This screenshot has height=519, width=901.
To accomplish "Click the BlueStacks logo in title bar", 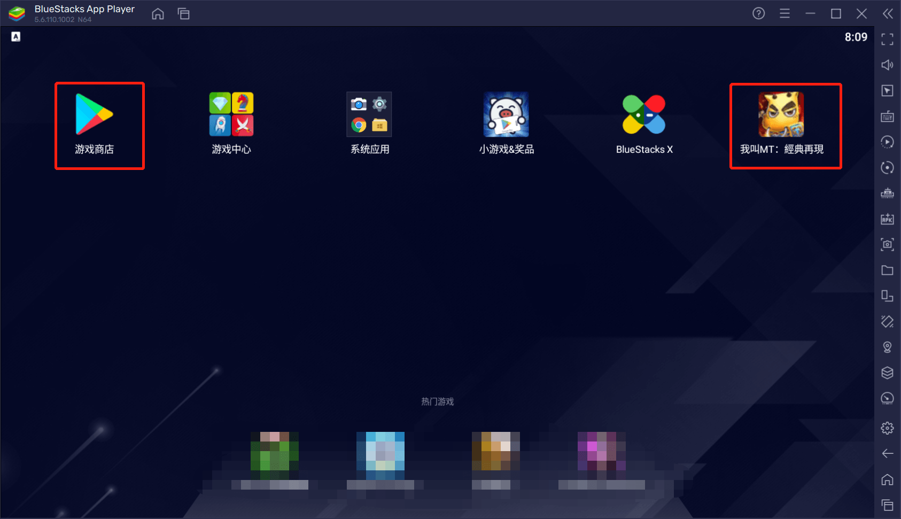I will pyautogui.click(x=17, y=14).
